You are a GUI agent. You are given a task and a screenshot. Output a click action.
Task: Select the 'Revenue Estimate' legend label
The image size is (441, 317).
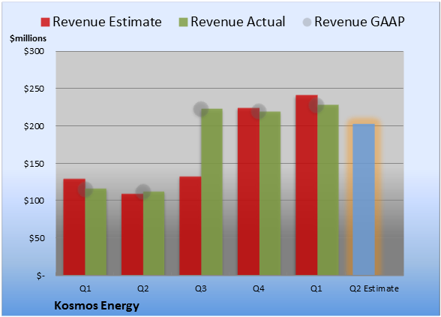click(107, 22)
